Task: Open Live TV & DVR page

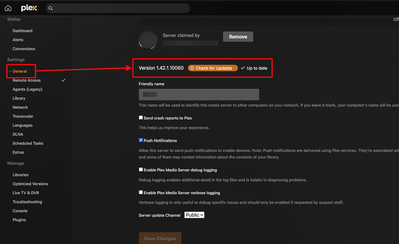Action: 26,193
